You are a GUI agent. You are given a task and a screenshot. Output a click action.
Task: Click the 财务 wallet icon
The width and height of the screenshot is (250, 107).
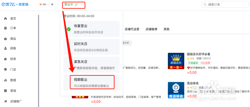point(5,59)
